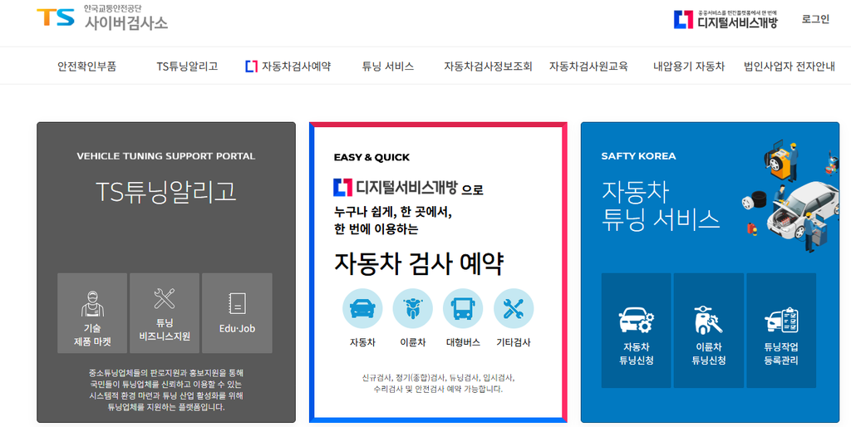Screen dimensions: 851x427
Task: Click the 이륜차 label under motorcycle icon
Action: 412,342
